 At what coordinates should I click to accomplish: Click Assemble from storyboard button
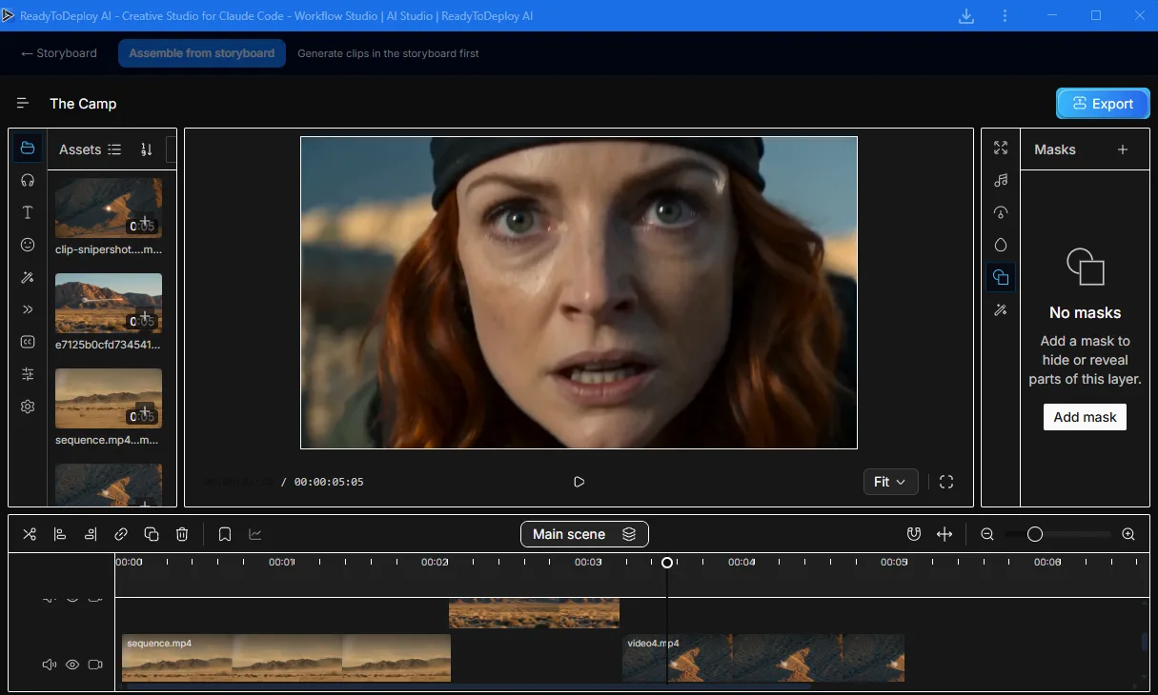pos(202,53)
